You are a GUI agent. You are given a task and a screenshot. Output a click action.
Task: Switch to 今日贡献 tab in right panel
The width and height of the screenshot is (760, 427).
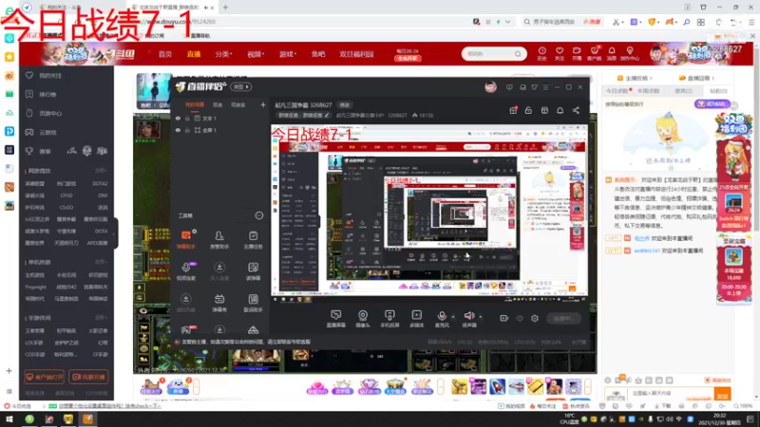[617, 91]
